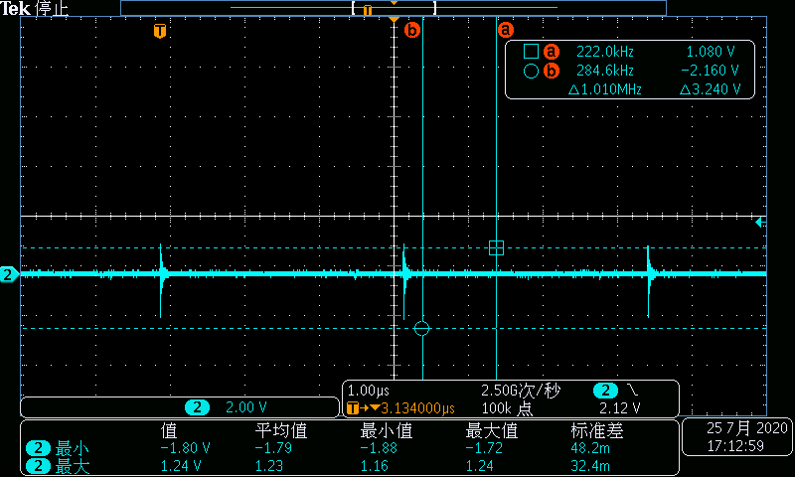Screen dimensions: 795x477
Task: Click the orange trigger position T marker
Action: point(160,31)
